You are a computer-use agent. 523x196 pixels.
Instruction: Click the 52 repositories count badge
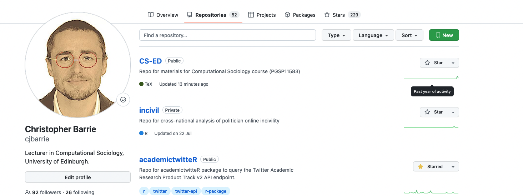coord(234,15)
